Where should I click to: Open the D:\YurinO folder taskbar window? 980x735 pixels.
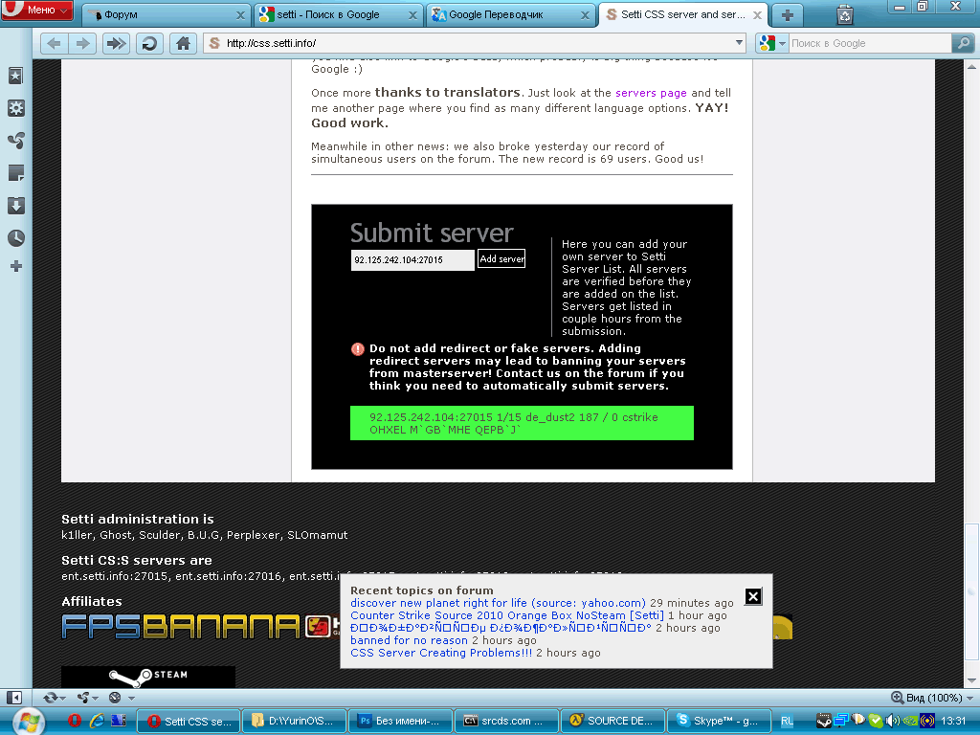tap(293, 722)
